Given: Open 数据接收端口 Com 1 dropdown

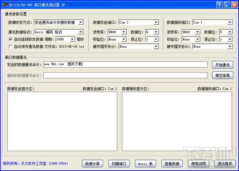Looking at the screenshot, I should coord(229,23).
